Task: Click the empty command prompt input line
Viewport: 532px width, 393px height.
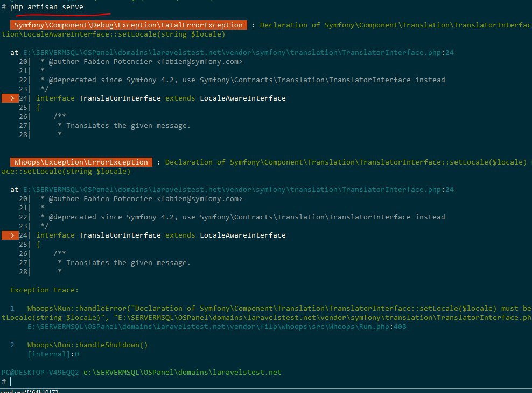Action: tap(108, 381)
